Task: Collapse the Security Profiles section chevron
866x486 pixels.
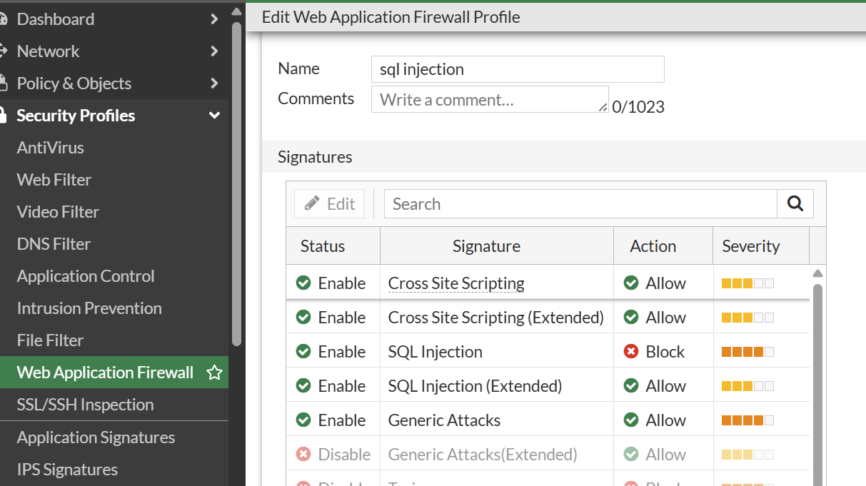Action: (214, 116)
